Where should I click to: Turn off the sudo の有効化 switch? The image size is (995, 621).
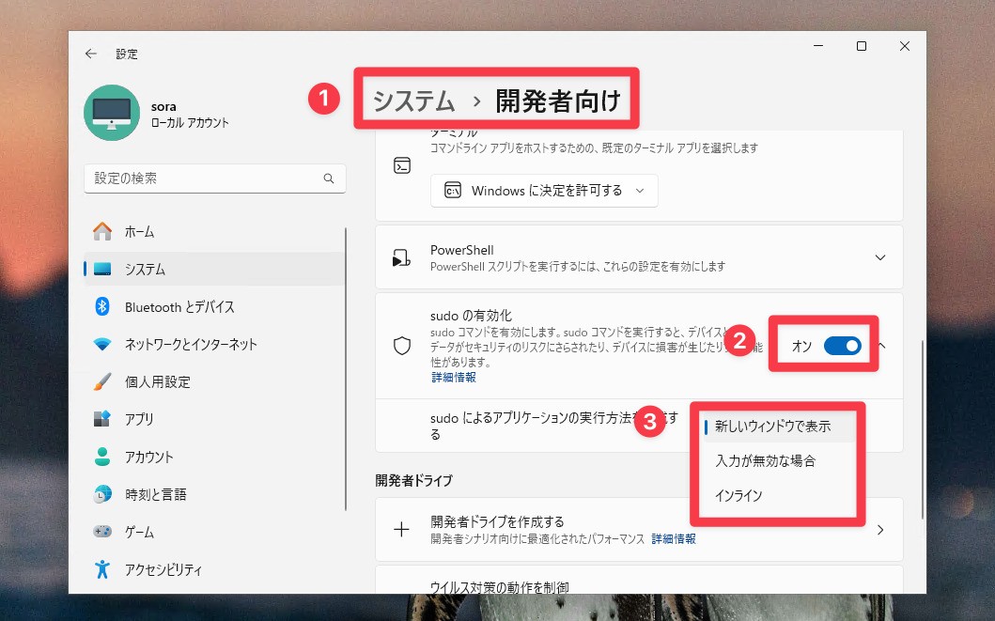(843, 346)
